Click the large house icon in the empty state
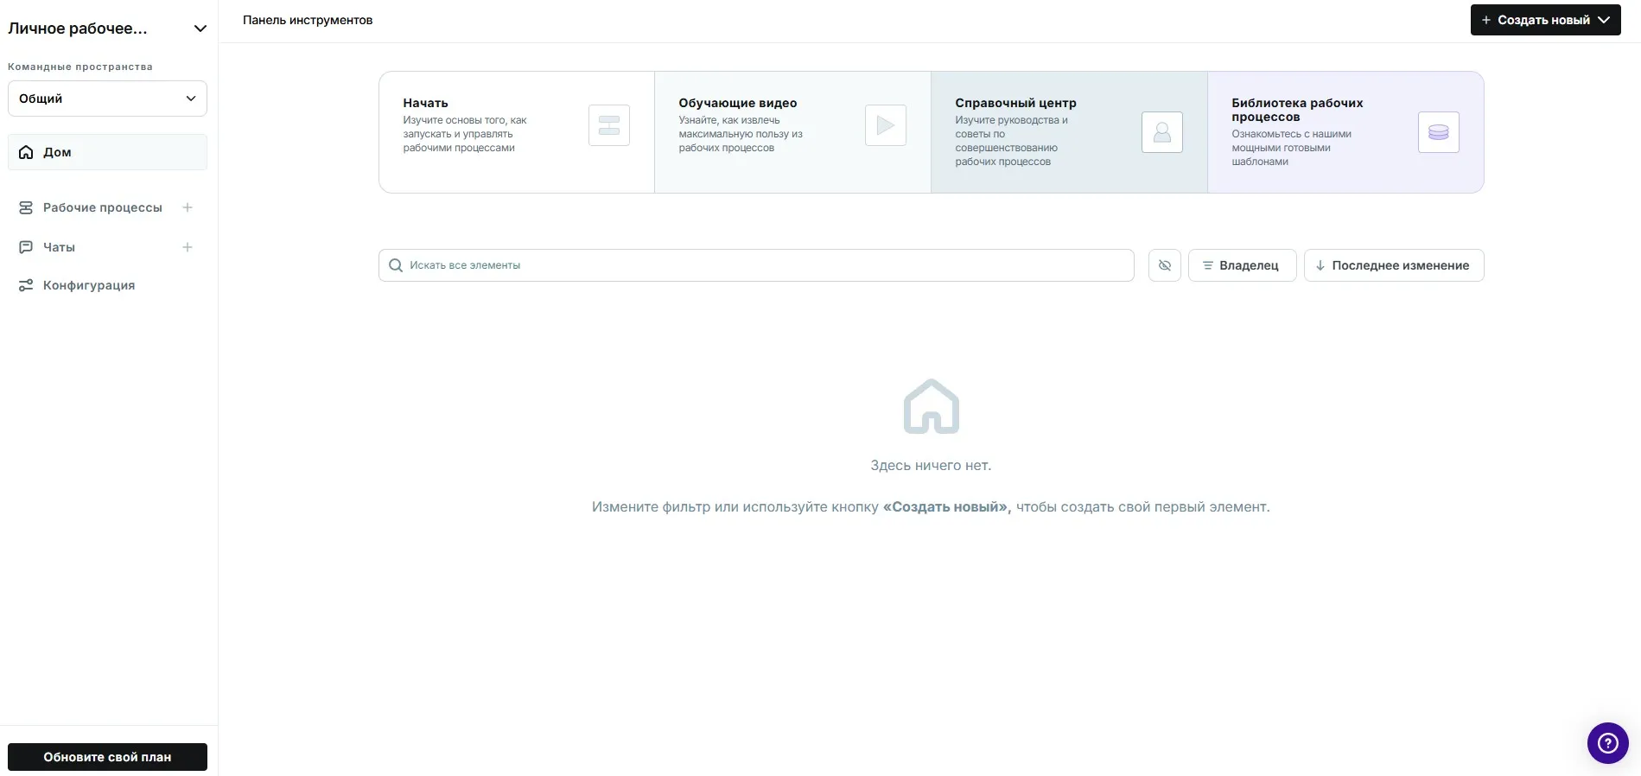The image size is (1641, 776). point(932,406)
